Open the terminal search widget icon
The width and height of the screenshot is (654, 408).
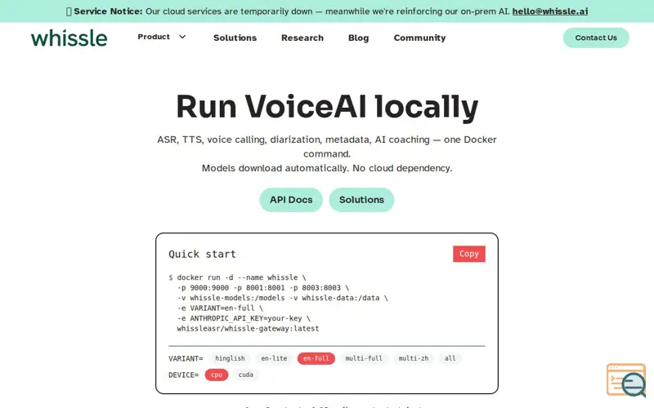pos(626,380)
